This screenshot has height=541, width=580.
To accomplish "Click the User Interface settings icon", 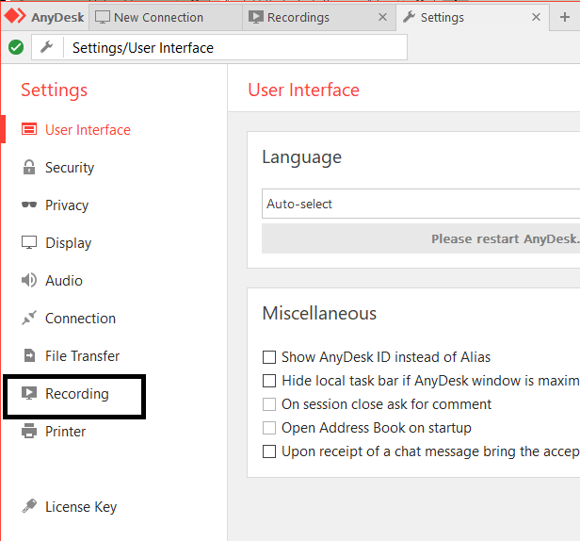I will [29, 130].
